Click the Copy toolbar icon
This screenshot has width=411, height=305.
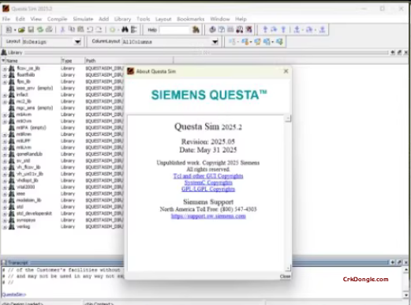72,29
